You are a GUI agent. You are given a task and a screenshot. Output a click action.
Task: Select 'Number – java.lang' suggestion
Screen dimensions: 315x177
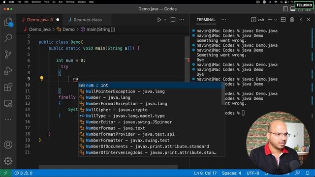click(x=152, y=97)
